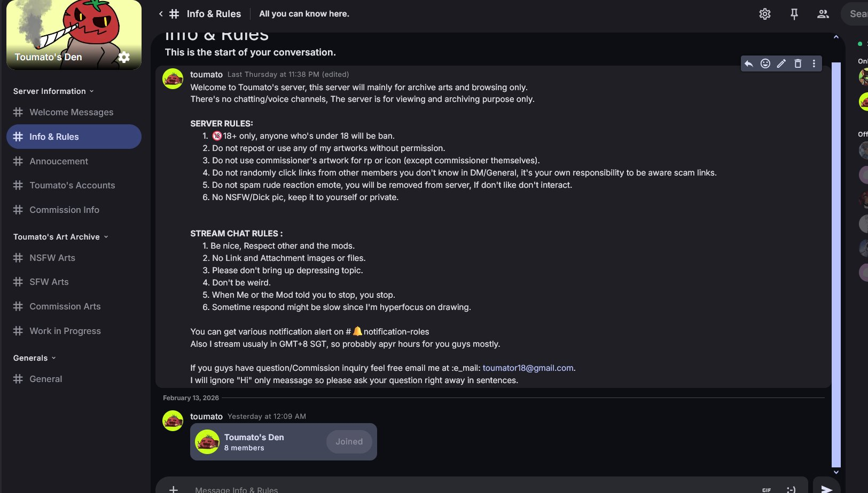This screenshot has height=493, width=868.
Task: Collapse Toumato's Art Archive category
Action: point(60,237)
